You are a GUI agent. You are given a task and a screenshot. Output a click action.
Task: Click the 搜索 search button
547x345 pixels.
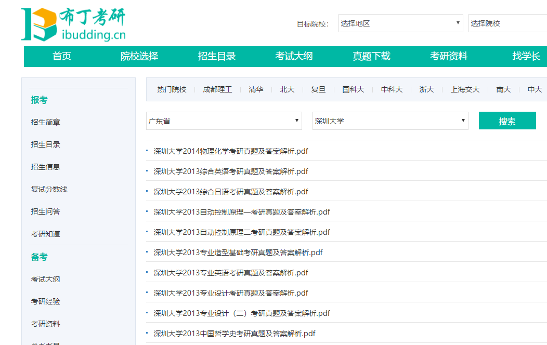(507, 121)
